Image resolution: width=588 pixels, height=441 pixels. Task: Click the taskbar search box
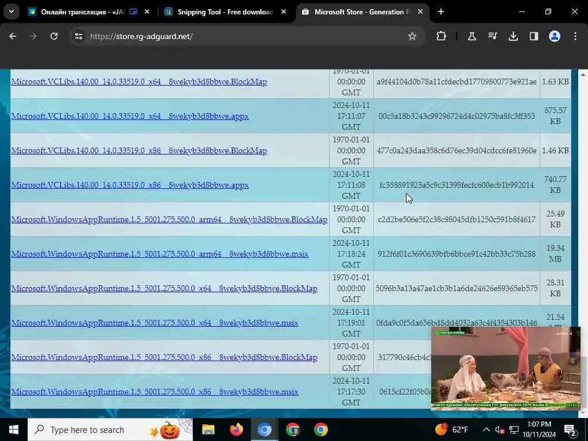pyautogui.click(x=110, y=430)
